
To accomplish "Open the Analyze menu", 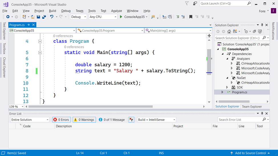I will coord(117,11).
